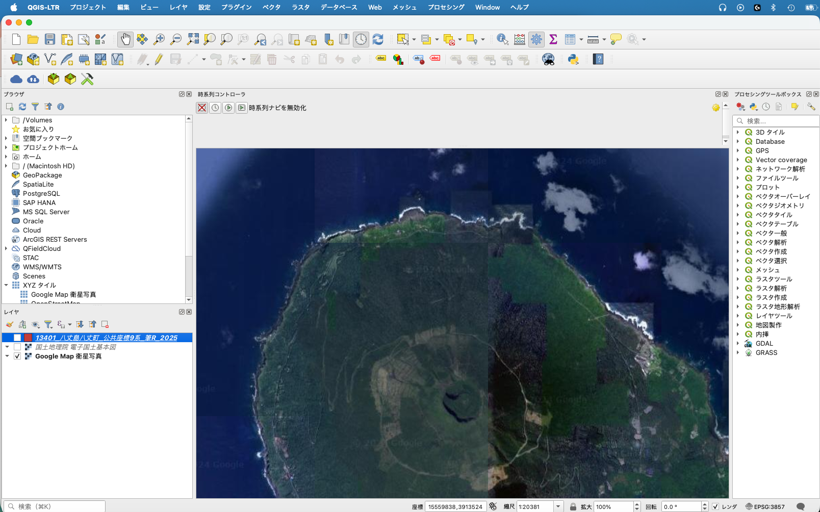
Task: Click the Save Project floppy icon
Action: (x=49, y=39)
